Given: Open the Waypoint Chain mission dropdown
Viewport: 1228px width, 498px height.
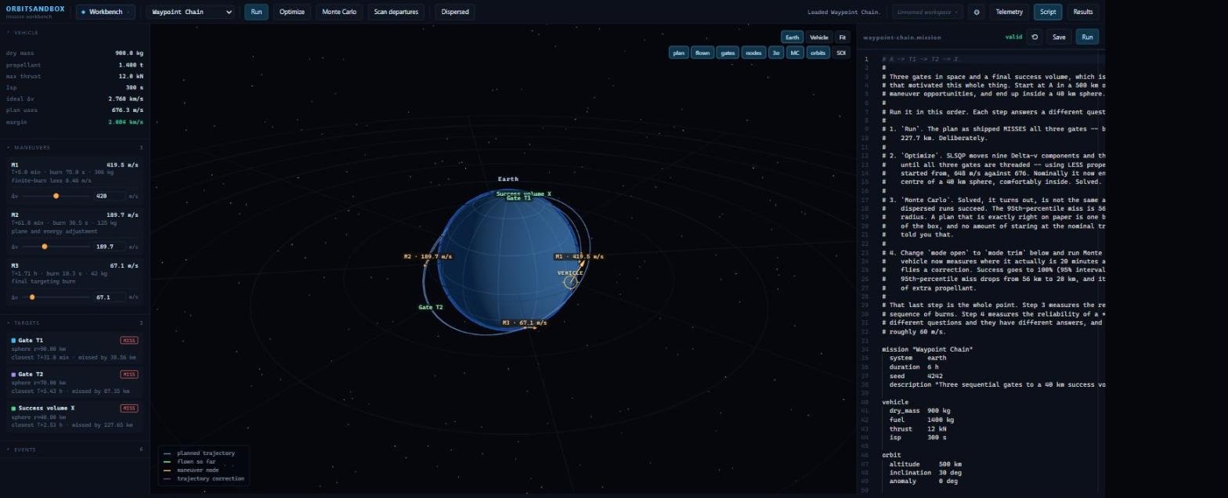Looking at the screenshot, I should coord(190,12).
